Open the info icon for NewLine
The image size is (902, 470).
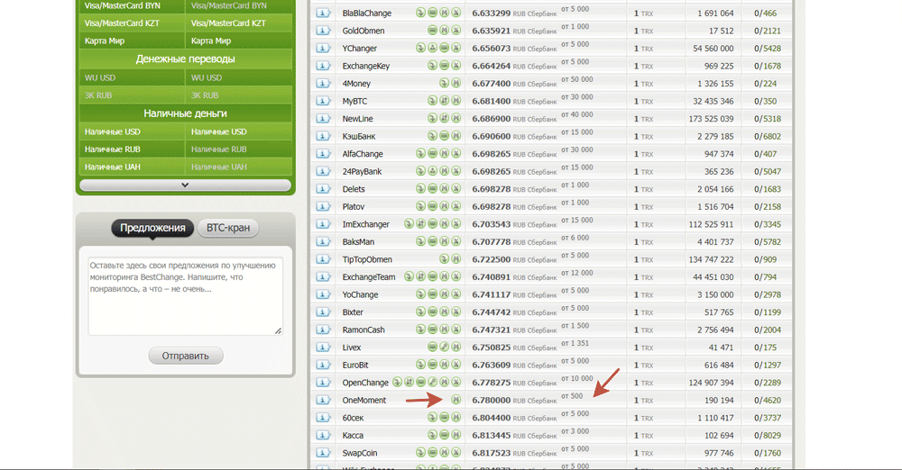click(323, 119)
